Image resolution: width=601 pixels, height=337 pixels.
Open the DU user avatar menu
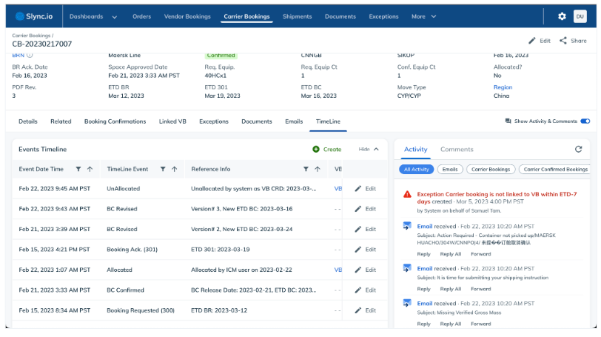(x=580, y=16)
